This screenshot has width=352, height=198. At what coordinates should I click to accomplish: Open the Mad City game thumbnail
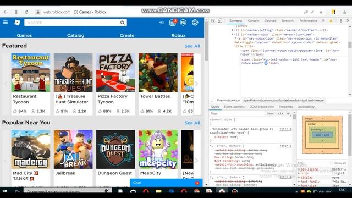31,150
